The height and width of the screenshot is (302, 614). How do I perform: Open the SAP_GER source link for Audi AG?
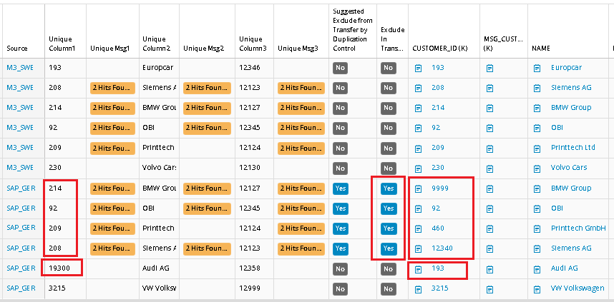tap(21, 268)
